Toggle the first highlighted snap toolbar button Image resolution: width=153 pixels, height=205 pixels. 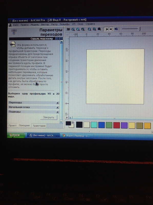point(106,29)
